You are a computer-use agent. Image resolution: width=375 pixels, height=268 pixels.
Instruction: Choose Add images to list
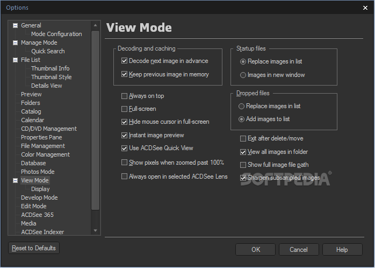242,119
